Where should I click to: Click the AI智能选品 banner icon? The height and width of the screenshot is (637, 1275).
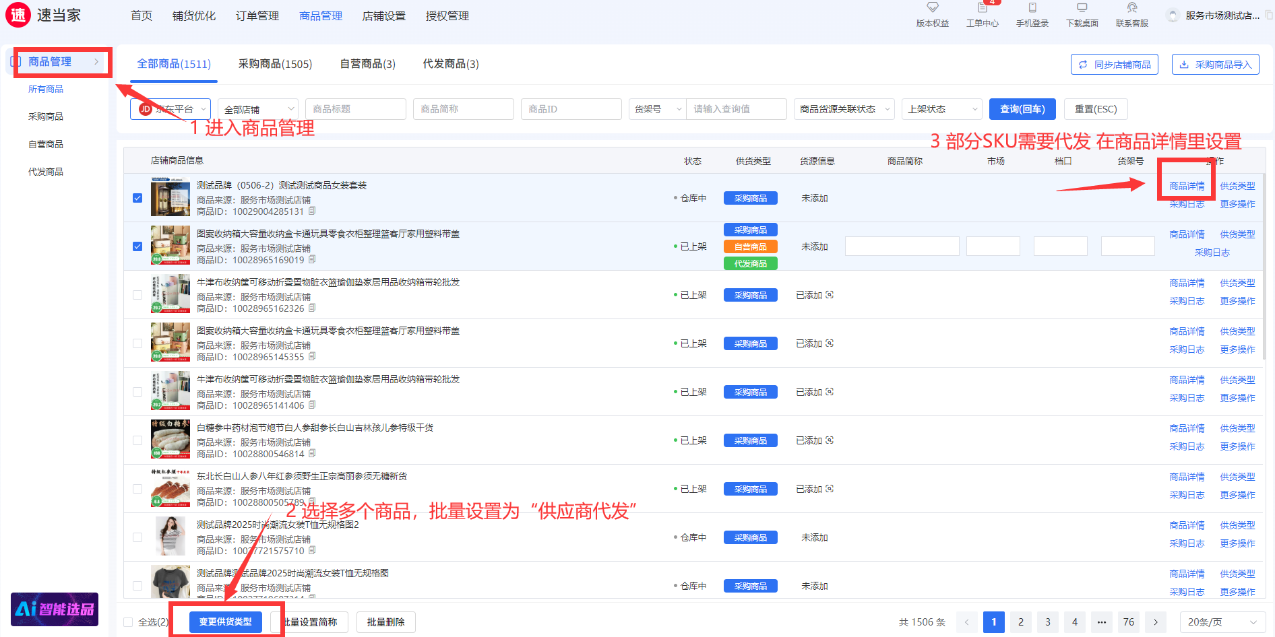55,609
